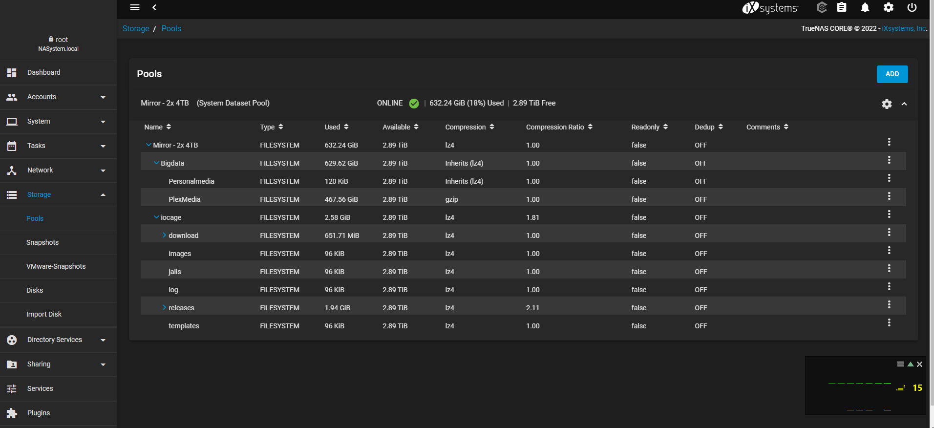Sort datasets by Available column

pos(401,127)
